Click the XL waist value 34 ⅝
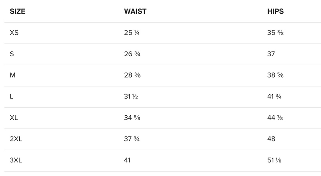The image size is (321, 176). pyautogui.click(x=132, y=118)
